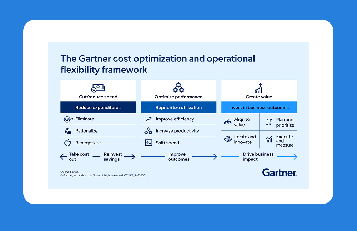Click the target icon beside Eliminate

[x=68, y=119]
